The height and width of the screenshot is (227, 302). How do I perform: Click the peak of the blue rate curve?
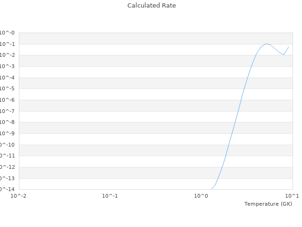click(266, 44)
